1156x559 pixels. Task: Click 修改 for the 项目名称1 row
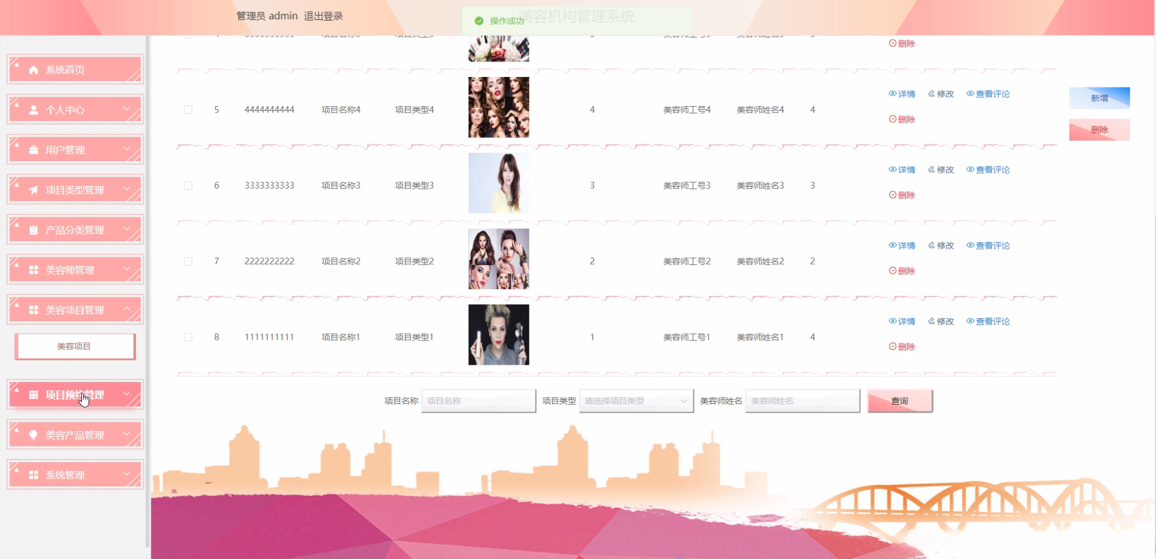(941, 321)
